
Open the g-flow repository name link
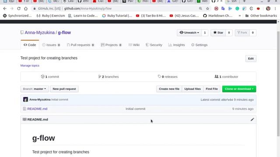(64, 33)
